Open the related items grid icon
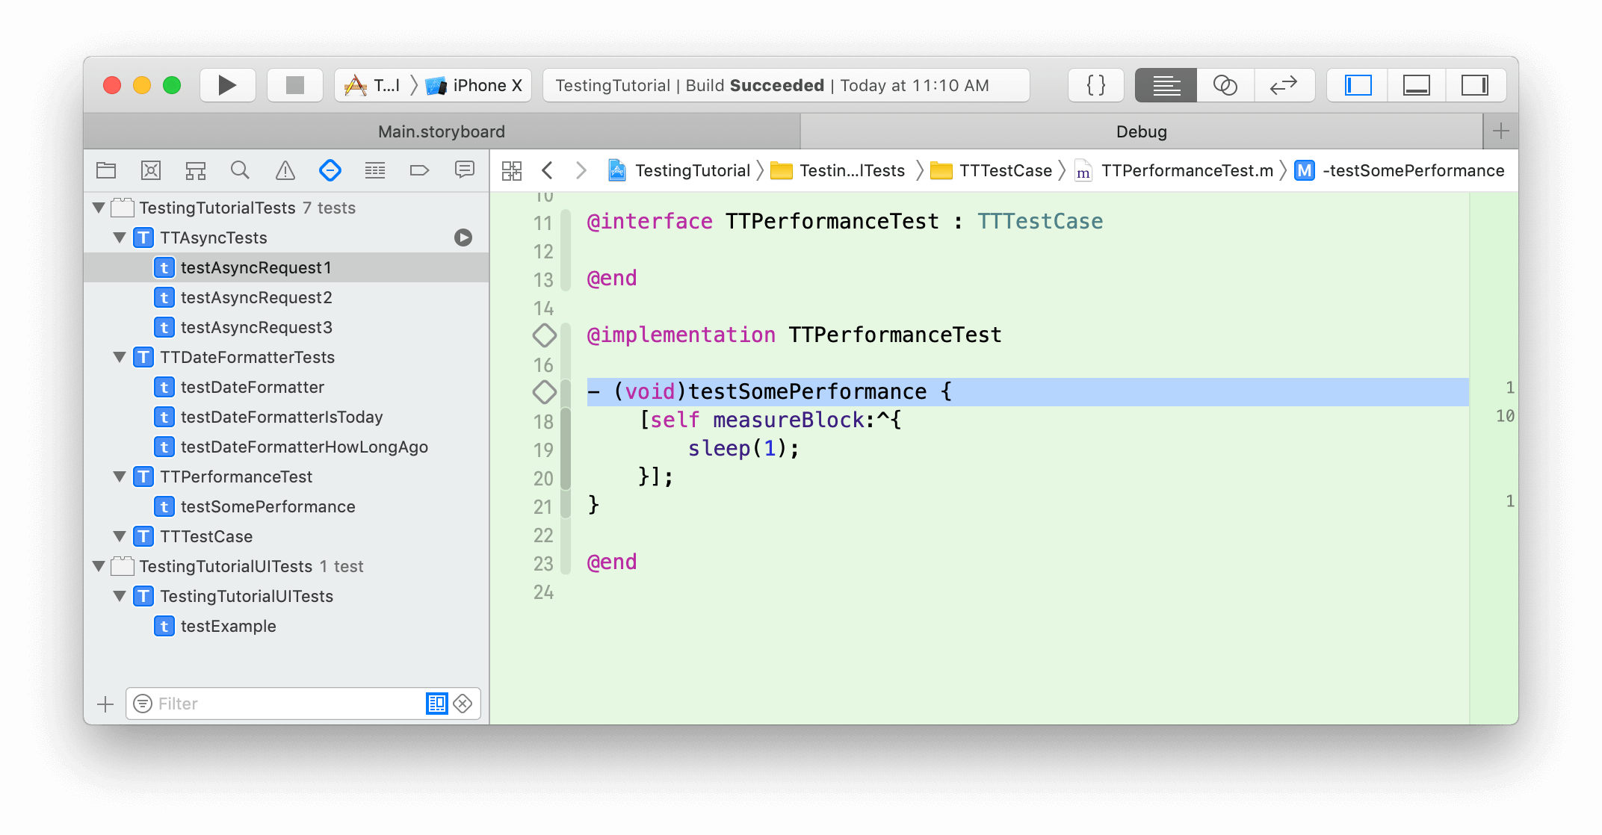Screen dimensions: 1602x835 click(x=512, y=170)
